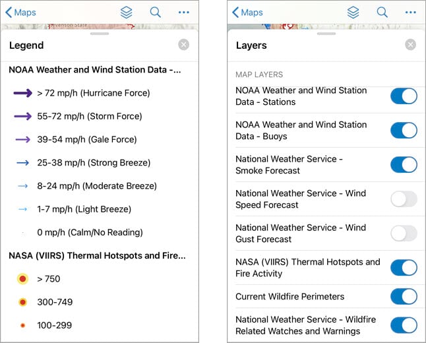Open the ellipsis menu in right screen toolbar
The height and width of the screenshot is (343, 426).
411,12
